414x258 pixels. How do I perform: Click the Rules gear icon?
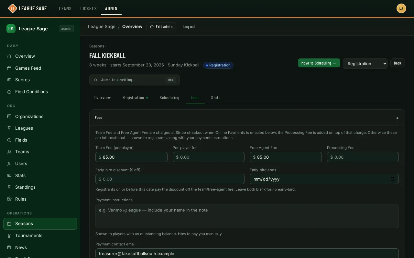(9, 199)
